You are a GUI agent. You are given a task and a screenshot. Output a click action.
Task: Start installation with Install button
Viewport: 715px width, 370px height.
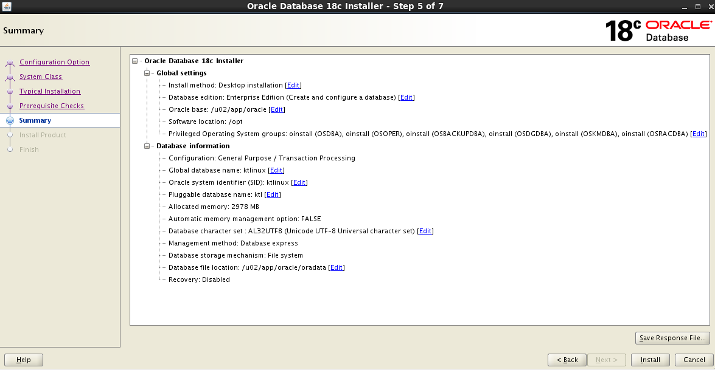(650, 360)
